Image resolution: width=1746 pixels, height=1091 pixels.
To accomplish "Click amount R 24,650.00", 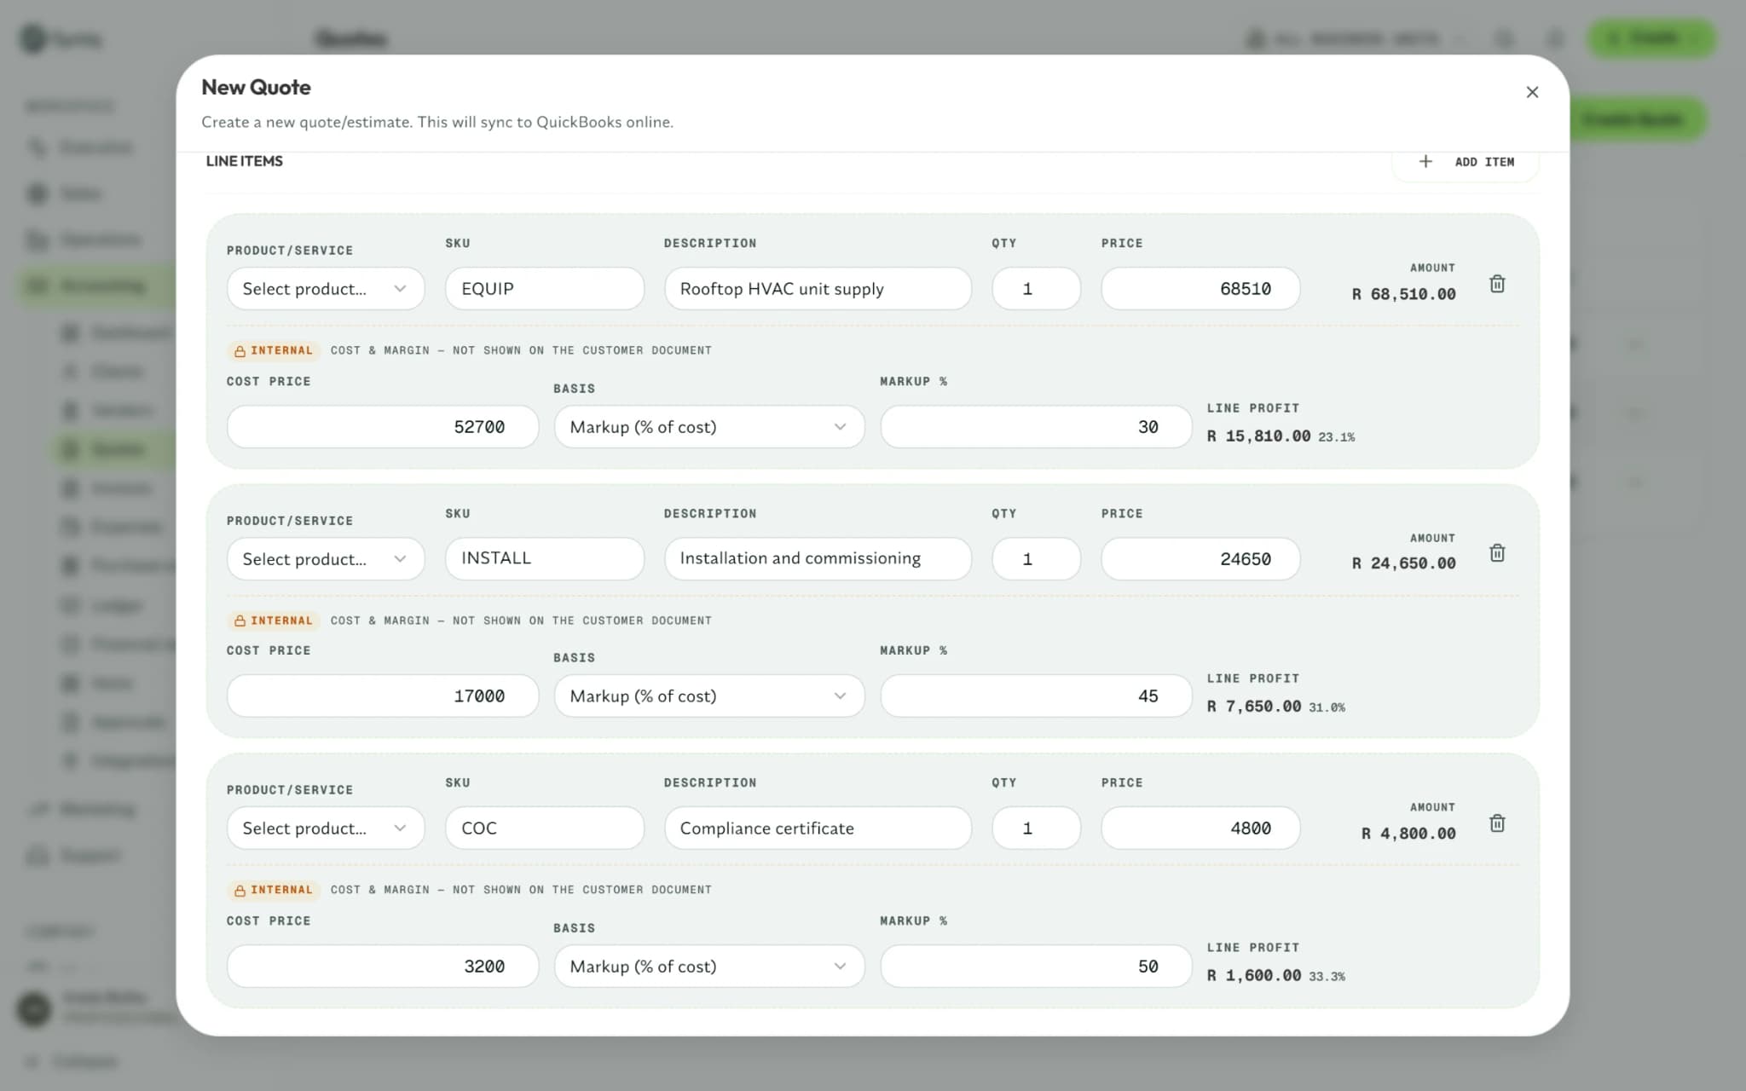I will click(1403, 563).
